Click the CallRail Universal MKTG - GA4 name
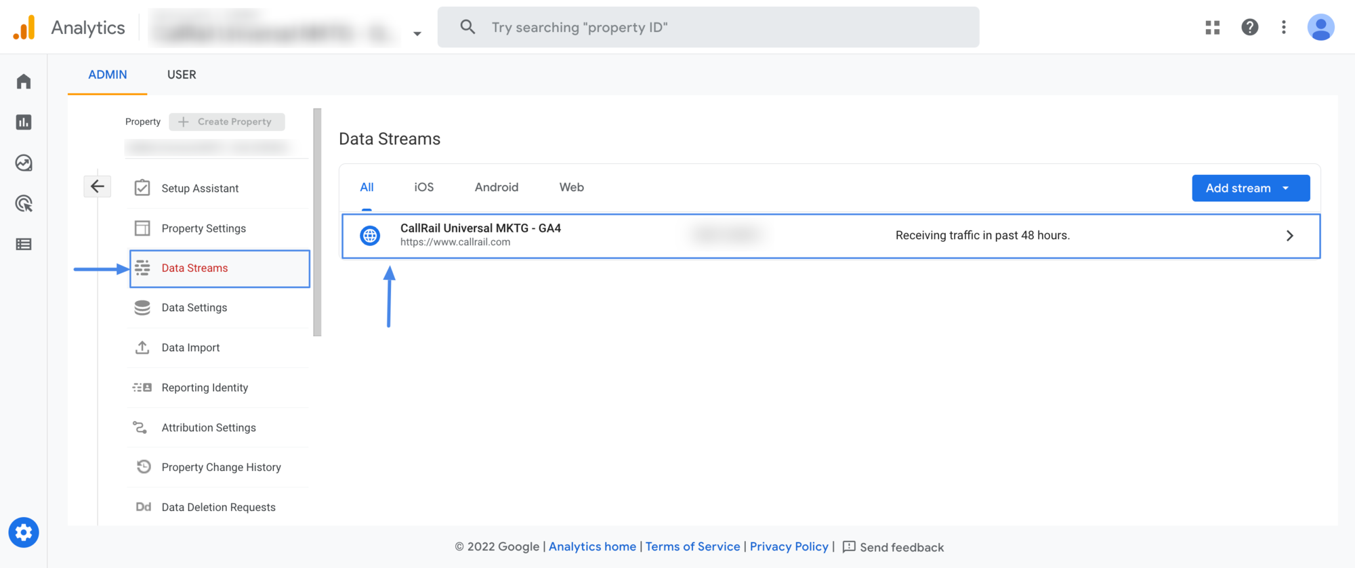This screenshot has height=568, width=1355. pos(480,228)
